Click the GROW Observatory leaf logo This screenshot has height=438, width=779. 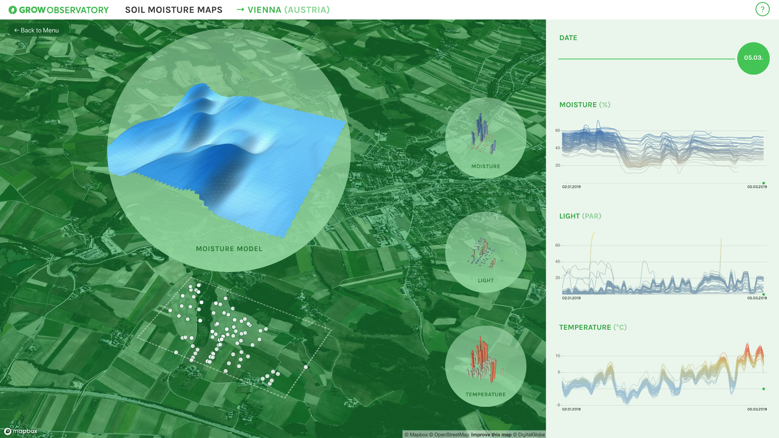click(x=13, y=10)
